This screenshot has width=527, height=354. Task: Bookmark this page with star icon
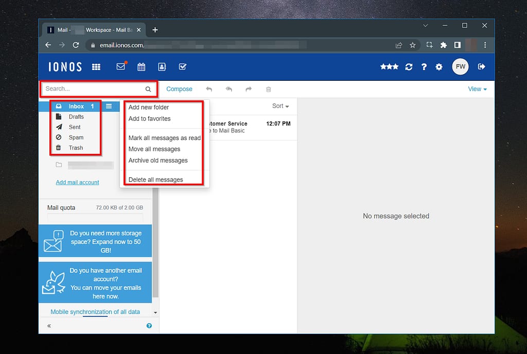pos(413,45)
